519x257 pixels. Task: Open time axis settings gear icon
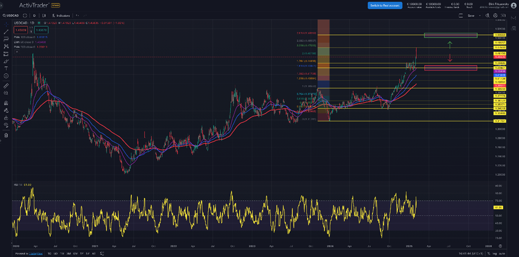point(500,246)
